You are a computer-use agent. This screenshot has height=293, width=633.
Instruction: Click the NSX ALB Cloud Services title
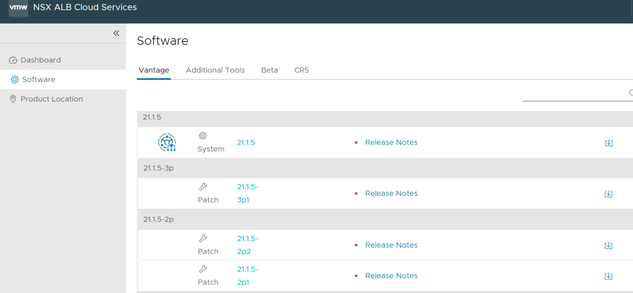pos(85,7)
